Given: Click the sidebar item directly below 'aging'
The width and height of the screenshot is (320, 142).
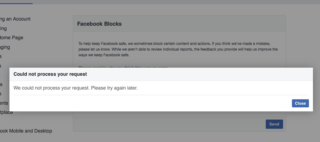Looking at the screenshot, I should coord(1,56).
